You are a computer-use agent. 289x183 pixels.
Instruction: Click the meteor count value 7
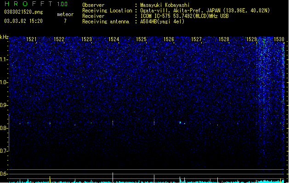pyautogui.click(x=65, y=21)
